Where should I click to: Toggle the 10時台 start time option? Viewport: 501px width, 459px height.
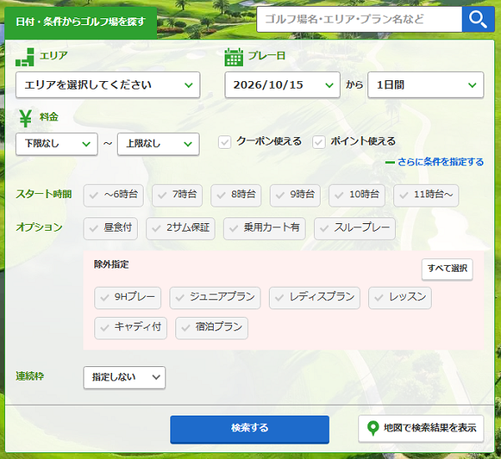pos(357,196)
